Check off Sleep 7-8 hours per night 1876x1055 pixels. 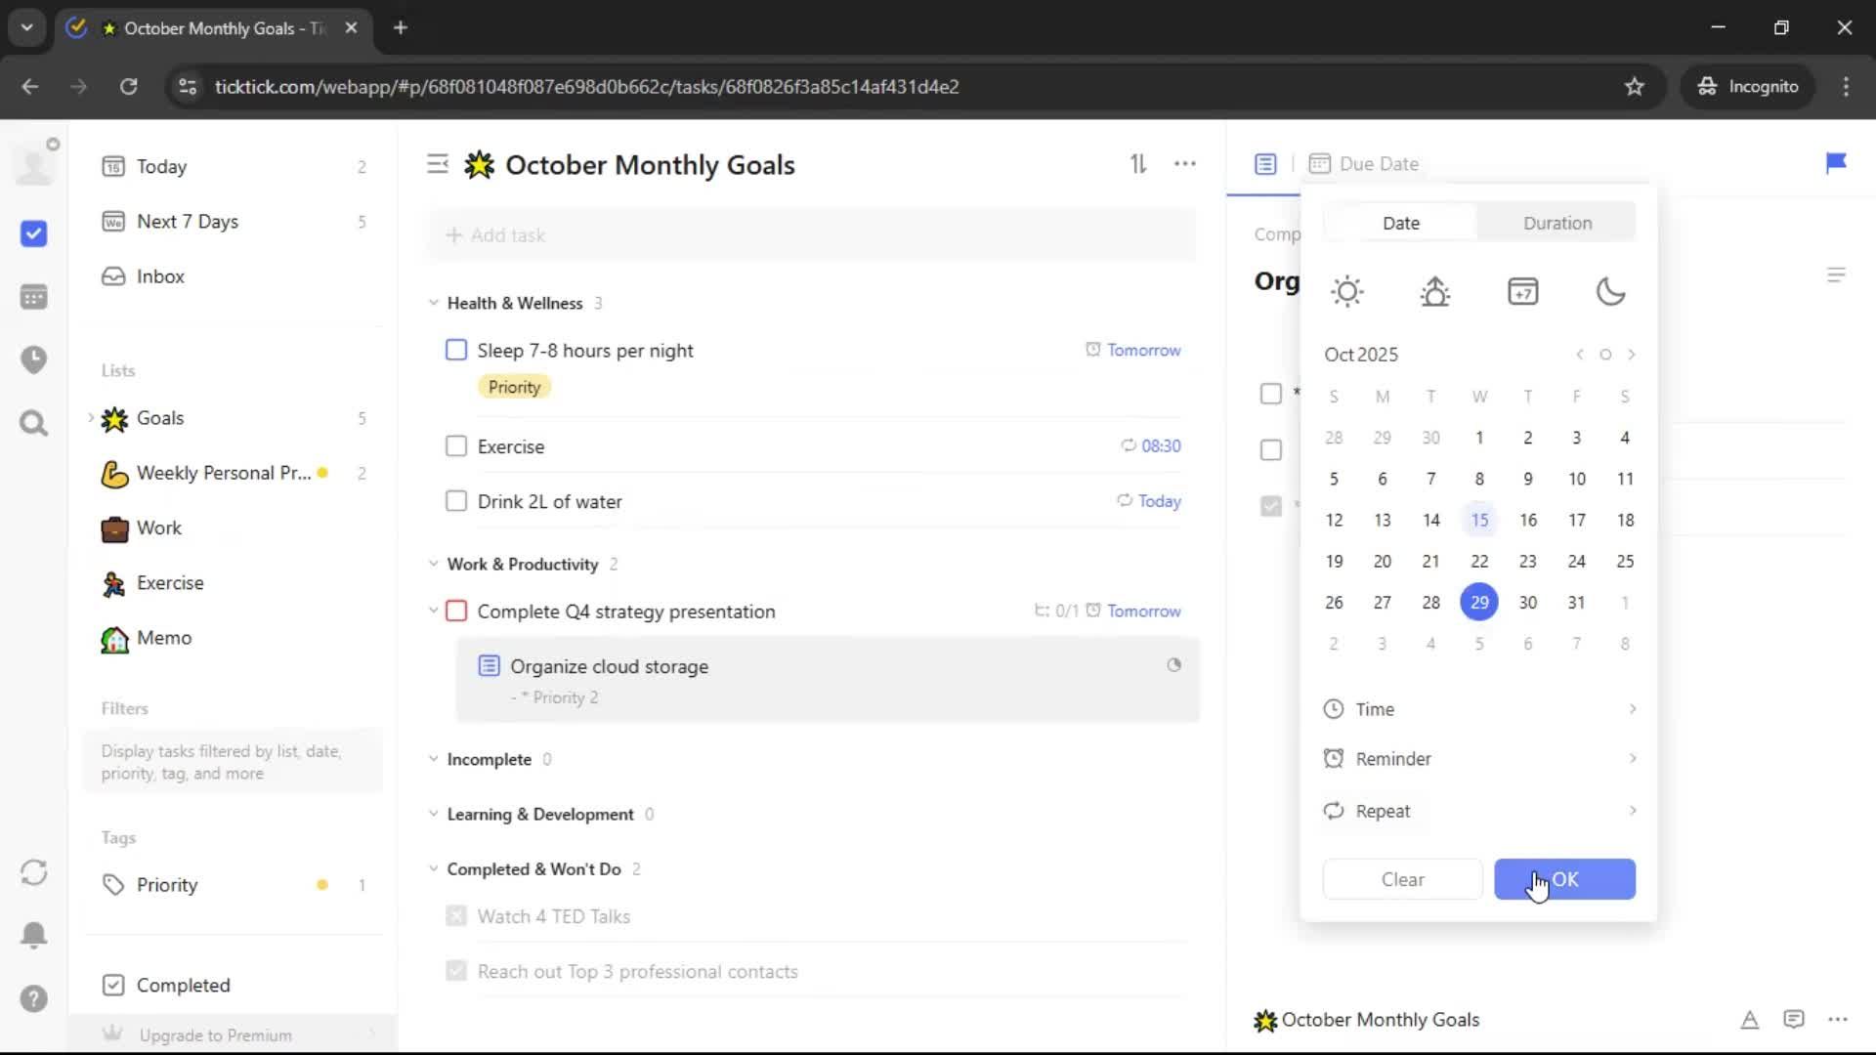456,350
